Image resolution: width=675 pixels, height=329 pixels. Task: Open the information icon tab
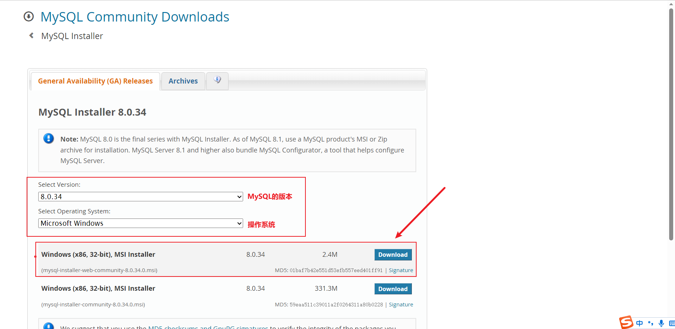217,81
